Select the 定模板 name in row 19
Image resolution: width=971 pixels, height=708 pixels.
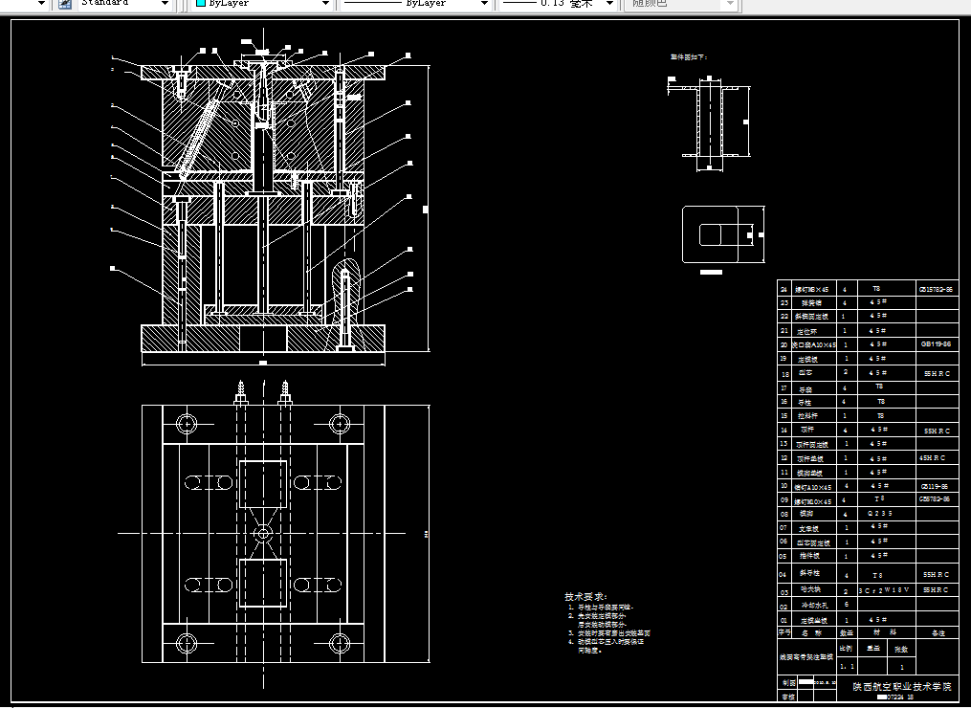807,360
